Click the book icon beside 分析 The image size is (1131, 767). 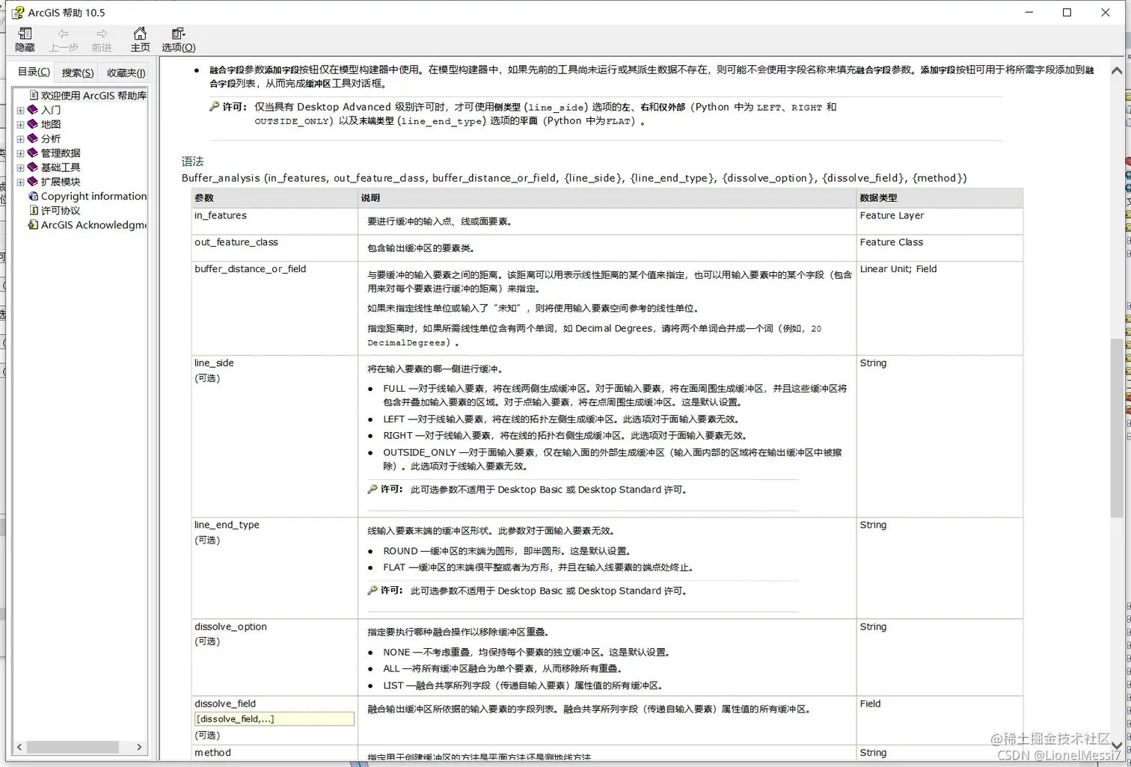coord(33,138)
